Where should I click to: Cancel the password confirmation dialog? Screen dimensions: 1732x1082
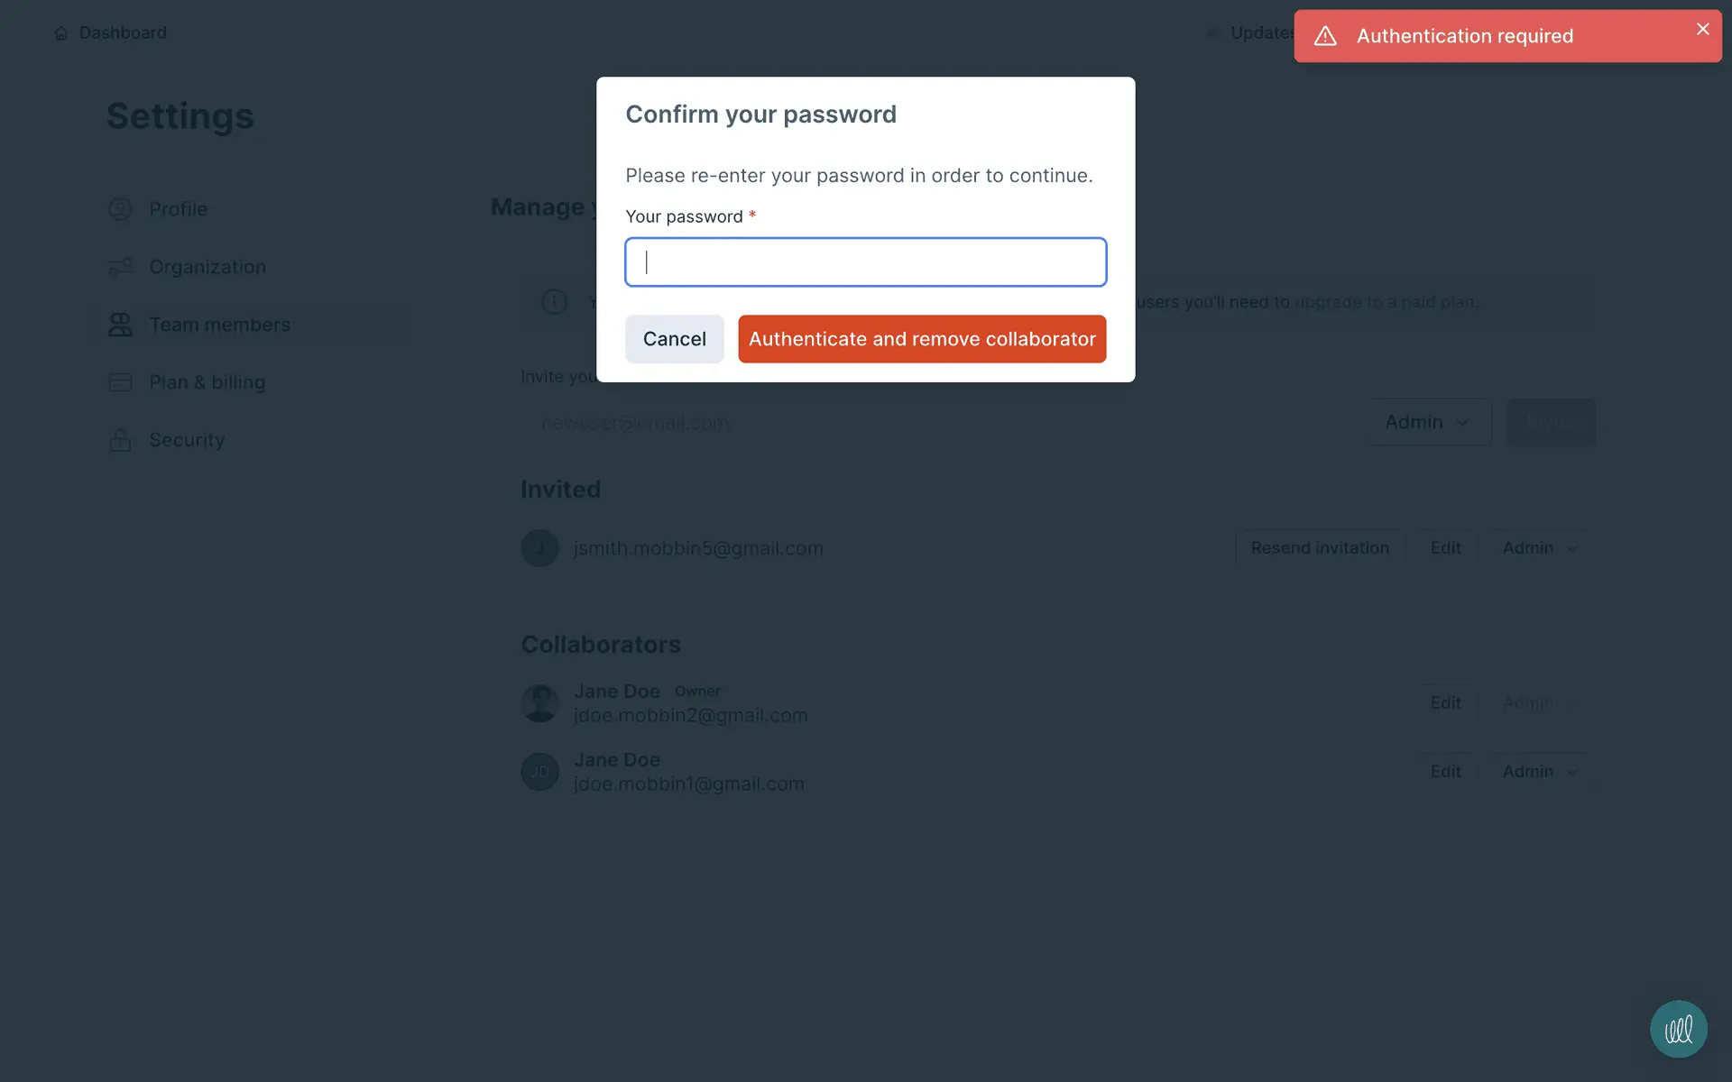674,339
